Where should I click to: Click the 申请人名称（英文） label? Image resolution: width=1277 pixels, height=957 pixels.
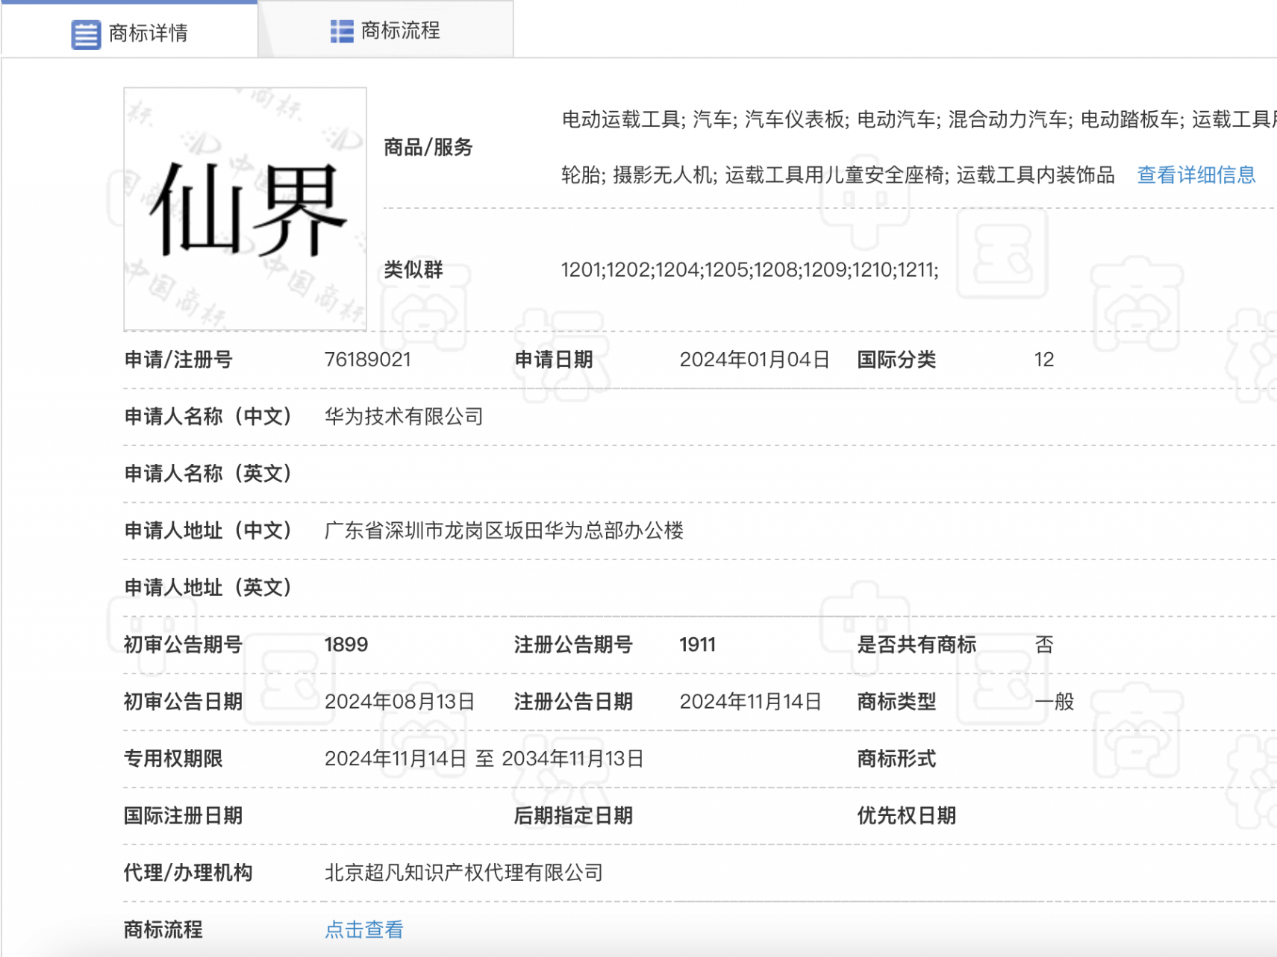(x=207, y=474)
